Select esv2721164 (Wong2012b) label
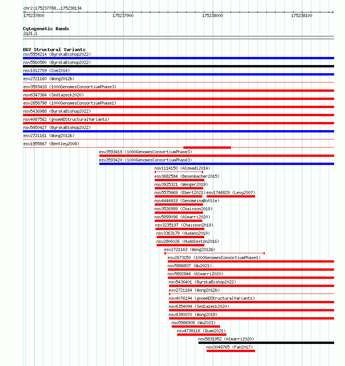Image resolution: width=345 pixels, height=366 pixels. click(194, 290)
